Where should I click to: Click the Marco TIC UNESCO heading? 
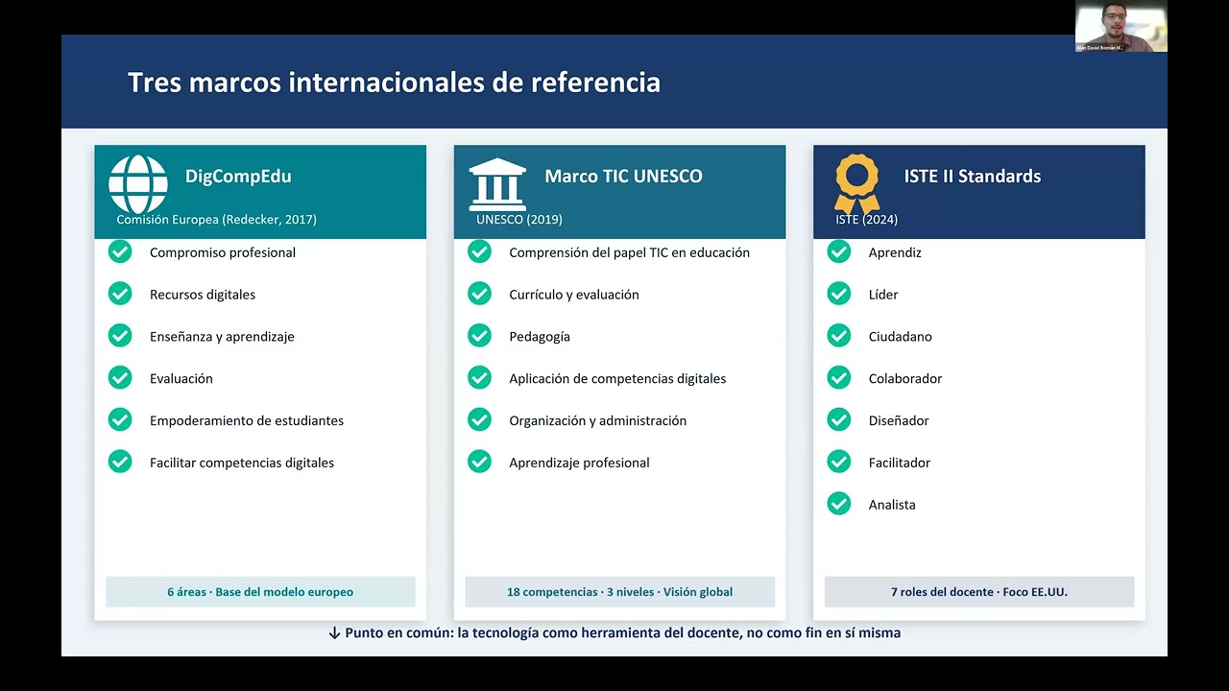point(623,177)
